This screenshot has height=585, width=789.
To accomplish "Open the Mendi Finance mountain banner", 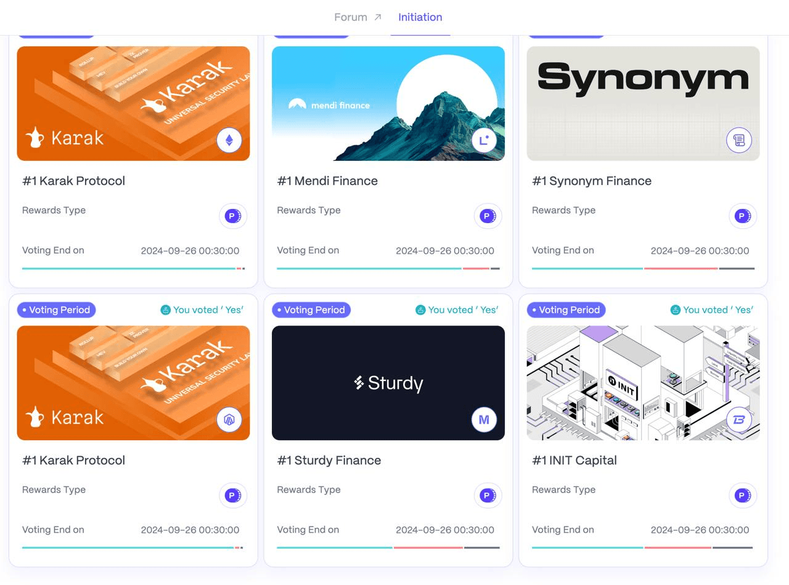I will pyautogui.click(x=388, y=104).
